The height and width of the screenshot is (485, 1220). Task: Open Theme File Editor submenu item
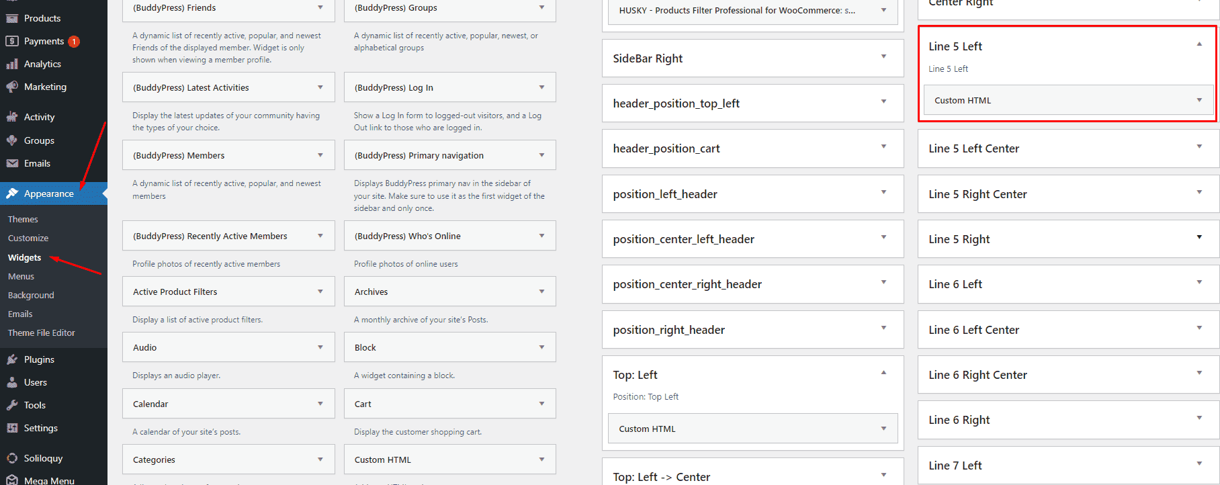pos(42,333)
